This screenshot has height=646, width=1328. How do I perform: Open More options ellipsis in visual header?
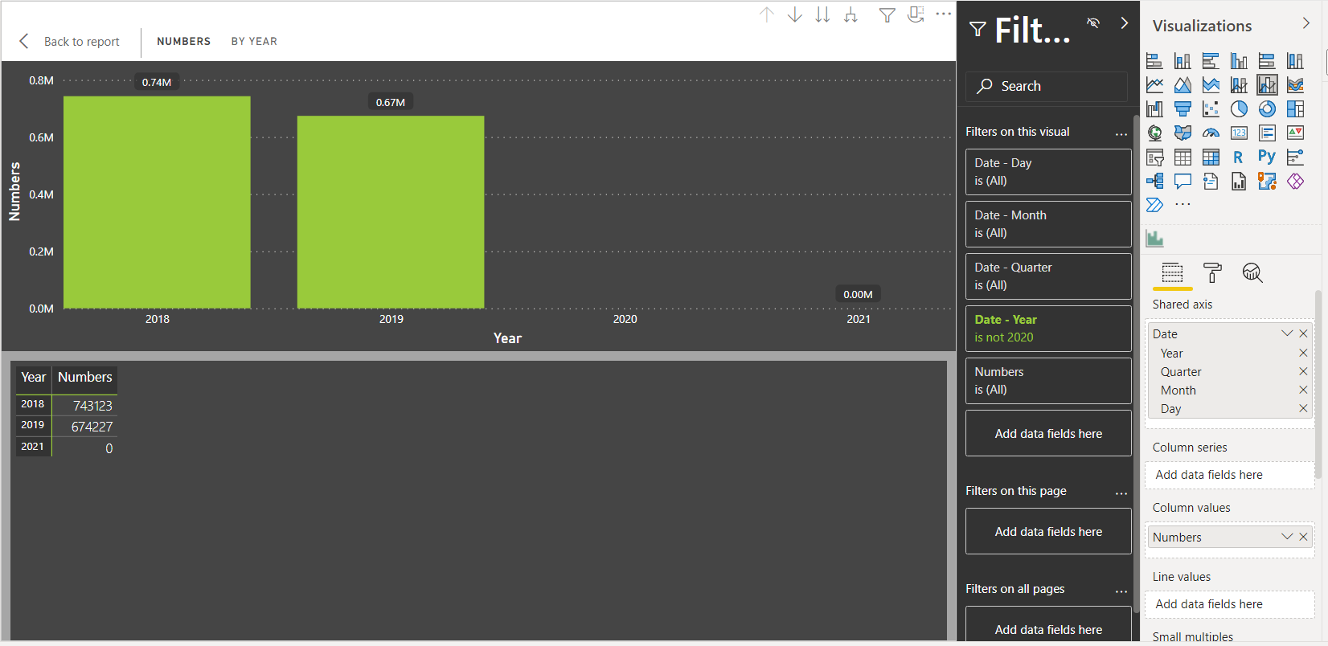point(944,14)
